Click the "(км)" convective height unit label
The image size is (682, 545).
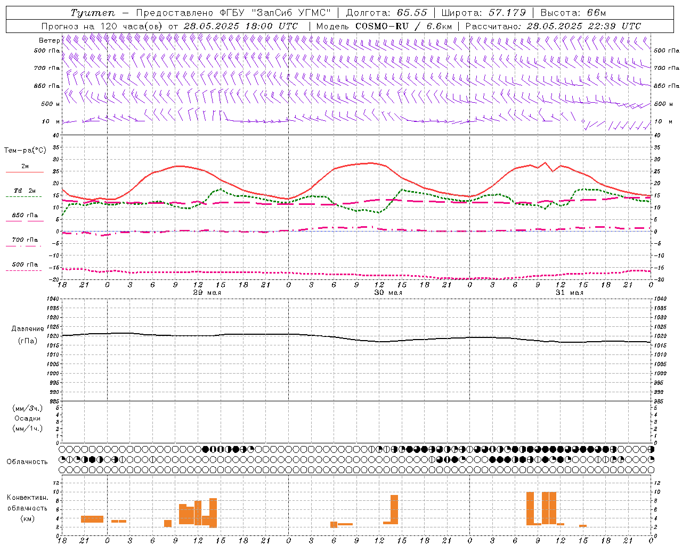pos(27,518)
